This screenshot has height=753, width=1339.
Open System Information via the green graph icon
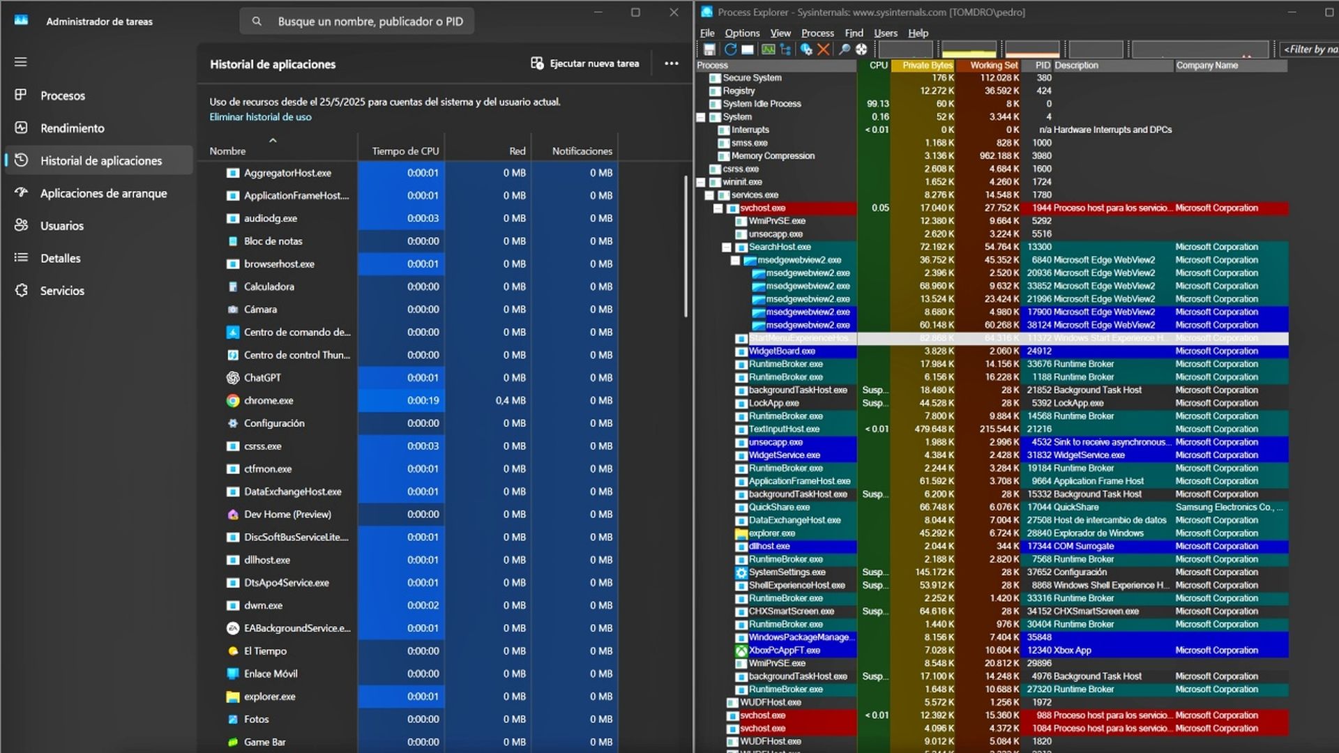tap(767, 49)
